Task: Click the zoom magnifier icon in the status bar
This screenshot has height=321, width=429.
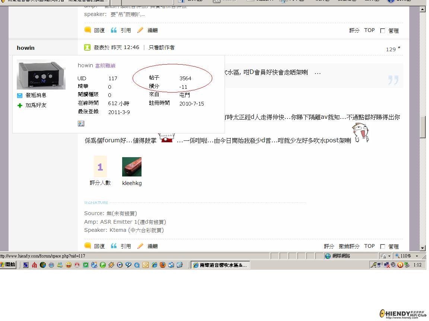Action: (x=397, y=256)
